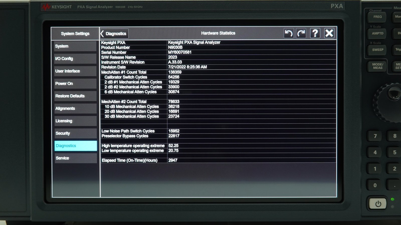Select the S/W Release Name row

pyautogui.click(x=218, y=57)
